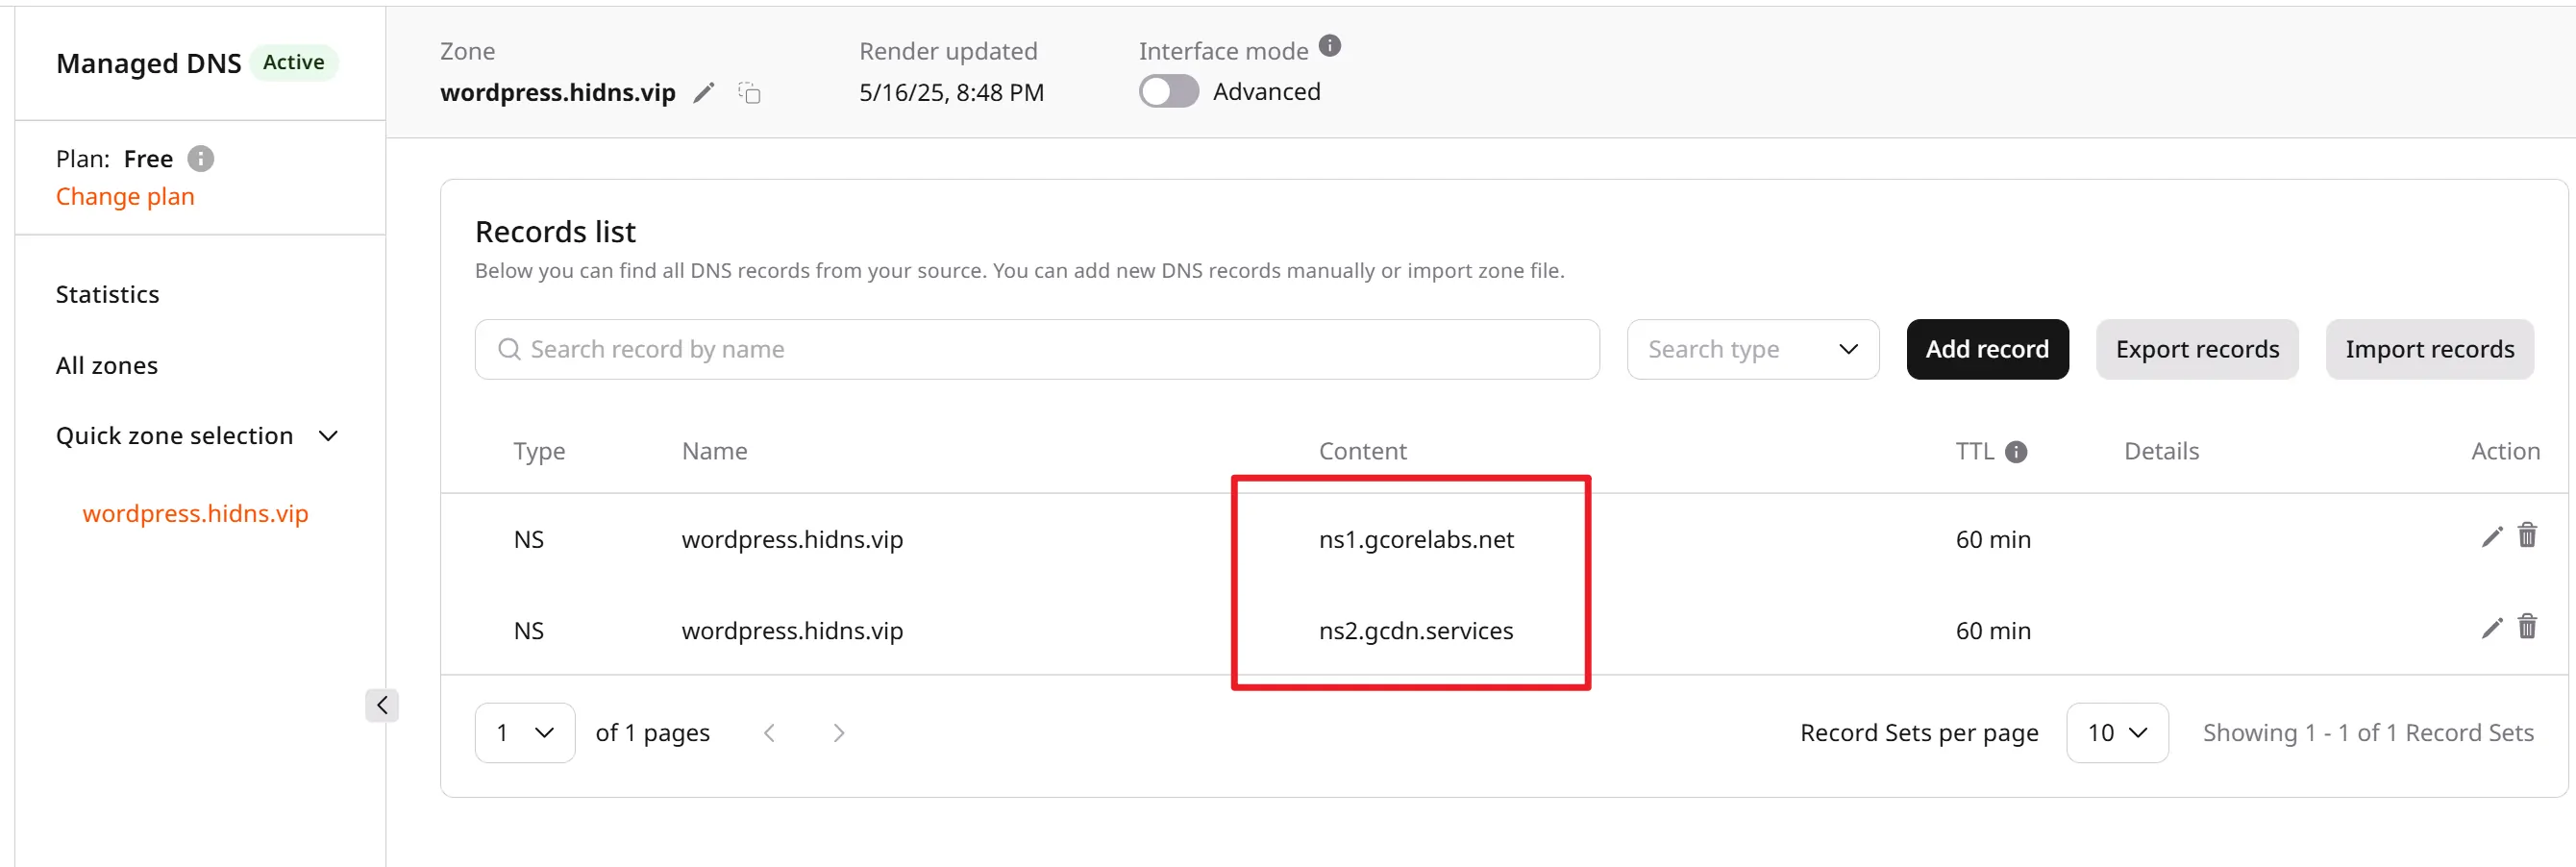Open page number dropdown
2576x867 pixels.
(x=525, y=733)
